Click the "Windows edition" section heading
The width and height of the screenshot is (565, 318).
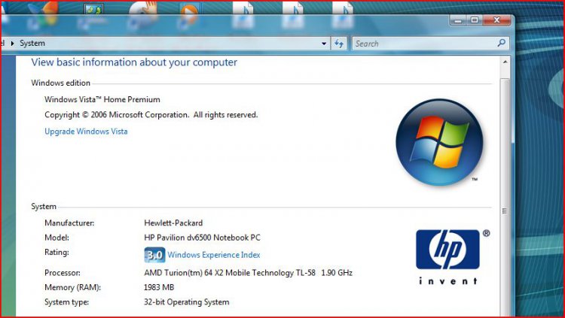pyautogui.click(x=60, y=83)
